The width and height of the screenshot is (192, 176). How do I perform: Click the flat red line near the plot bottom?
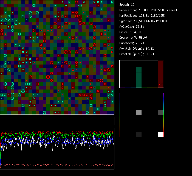pos(57,165)
